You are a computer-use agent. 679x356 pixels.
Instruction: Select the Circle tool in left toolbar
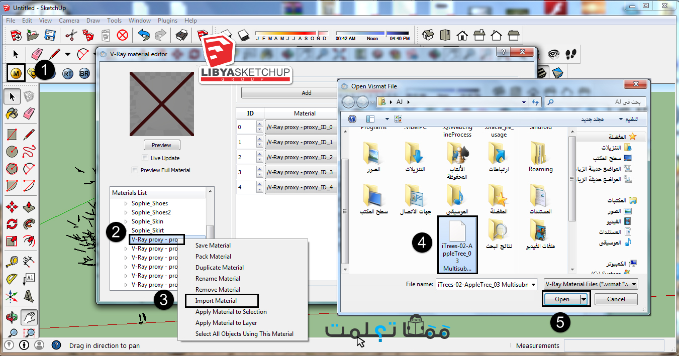click(12, 151)
